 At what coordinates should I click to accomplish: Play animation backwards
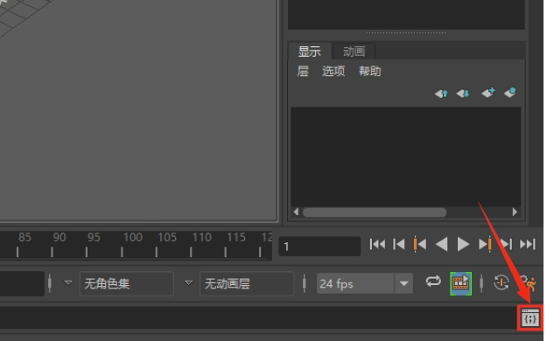tap(442, 244)
